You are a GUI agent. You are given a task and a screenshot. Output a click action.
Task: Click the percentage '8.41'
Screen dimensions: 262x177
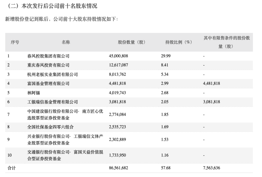(x=165, y=65)
